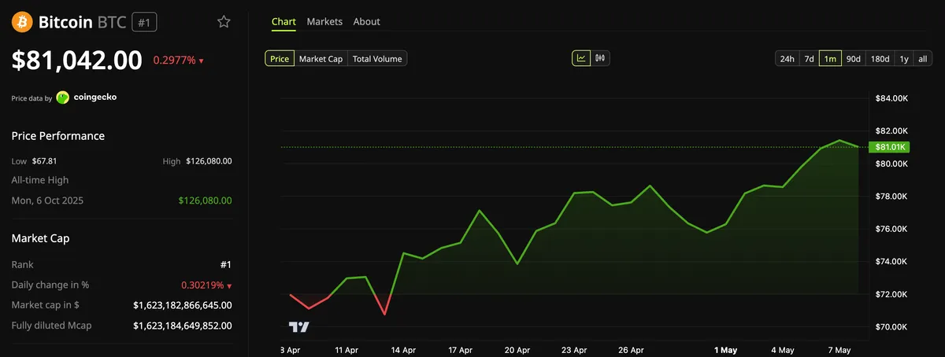
Task: Set chart range to 7d
Action: 809,58
